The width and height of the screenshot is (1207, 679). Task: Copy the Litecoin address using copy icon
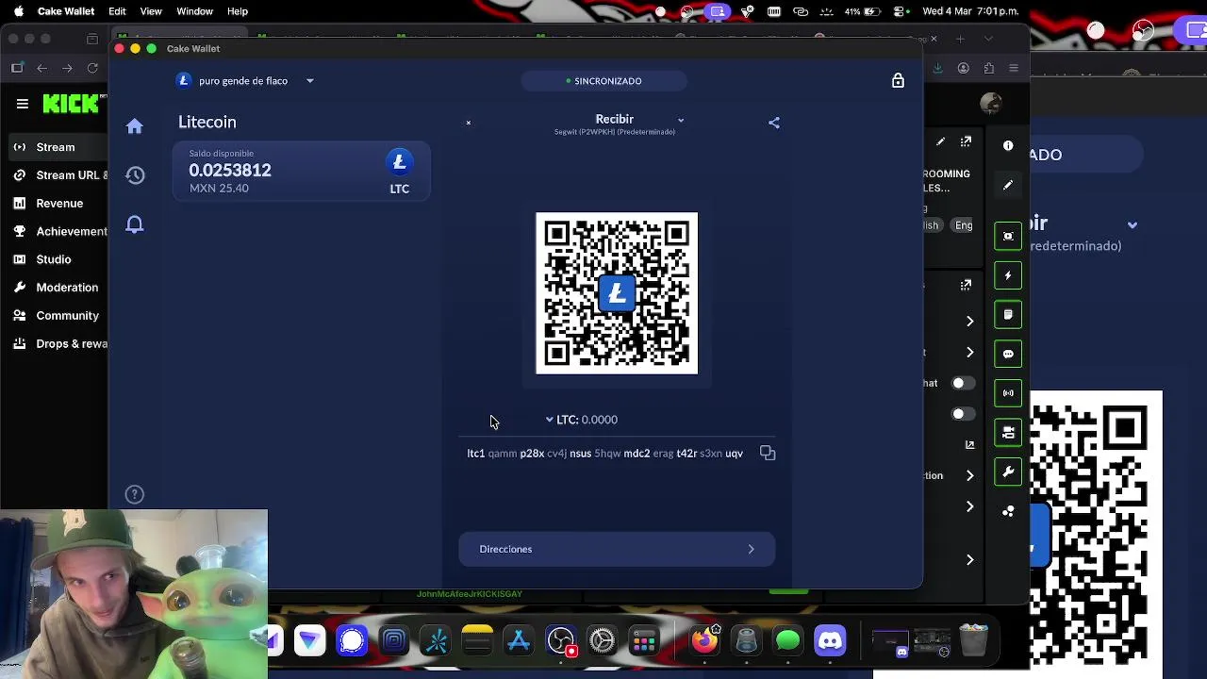point(768,454)
